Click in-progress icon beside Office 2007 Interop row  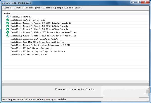coord(8,36)
